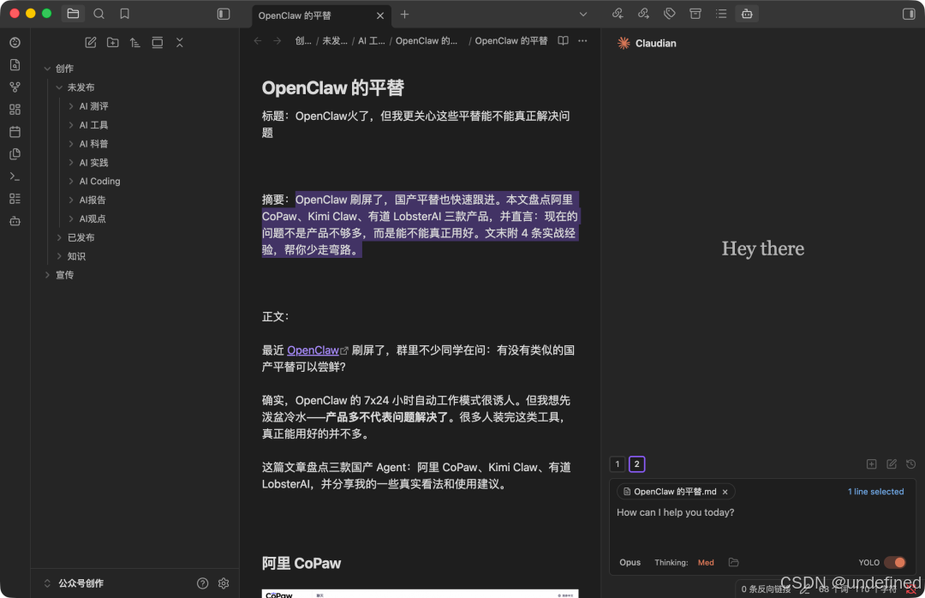The height and width of the screenshot is (598, 925).
Task: Switch to Claudian conversation tab 1
Action: 618,464
